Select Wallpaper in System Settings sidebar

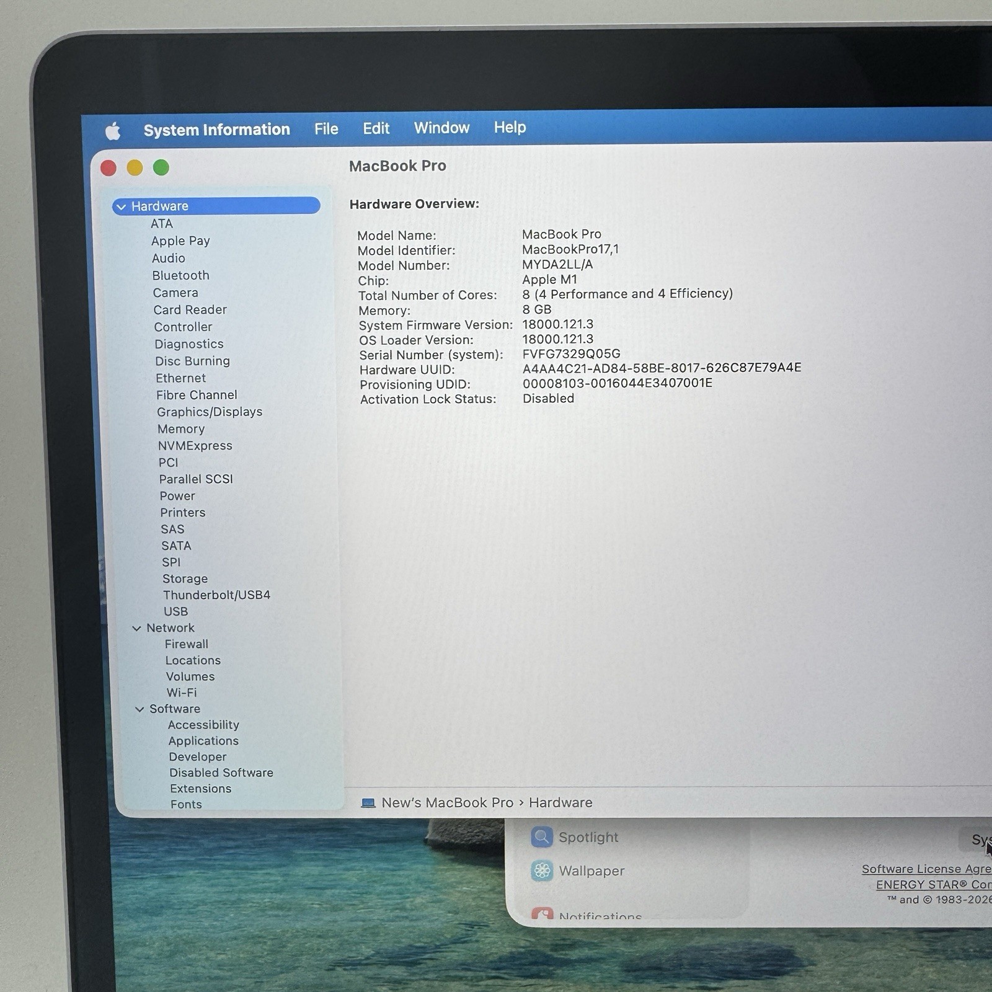click(x=591, y=871)
